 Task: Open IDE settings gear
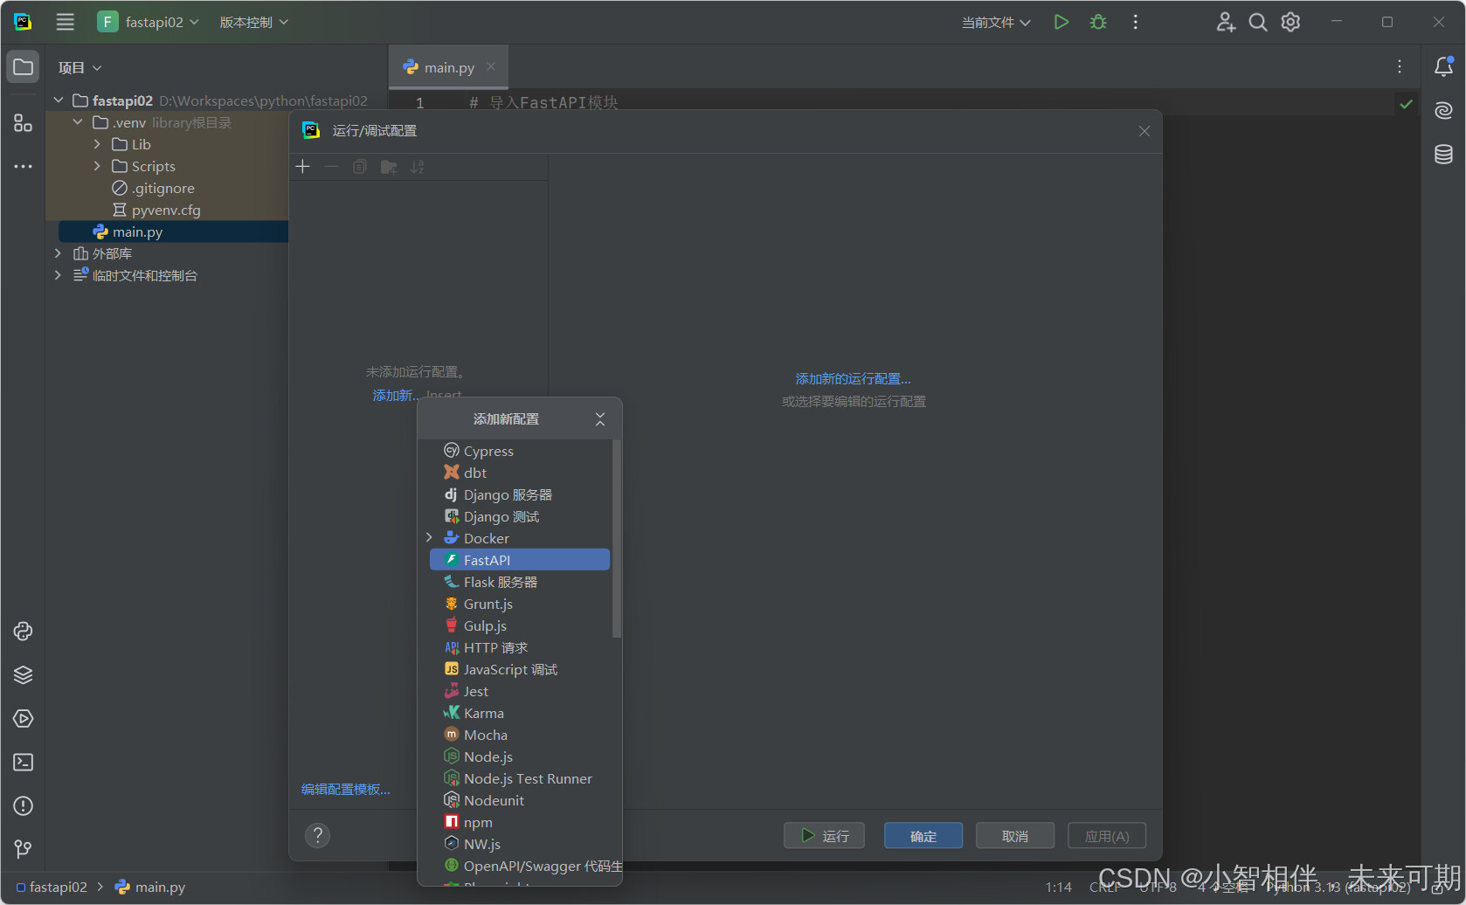1290,22
